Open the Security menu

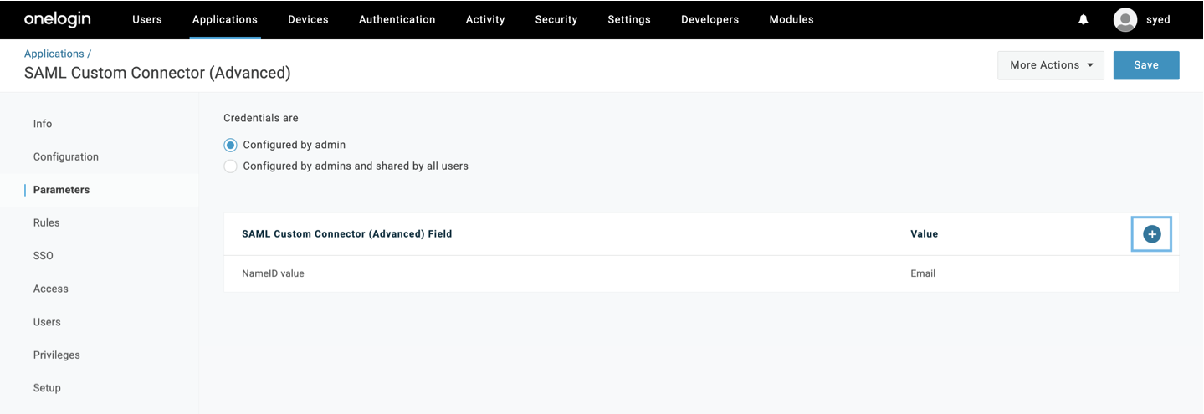[556, 19]
